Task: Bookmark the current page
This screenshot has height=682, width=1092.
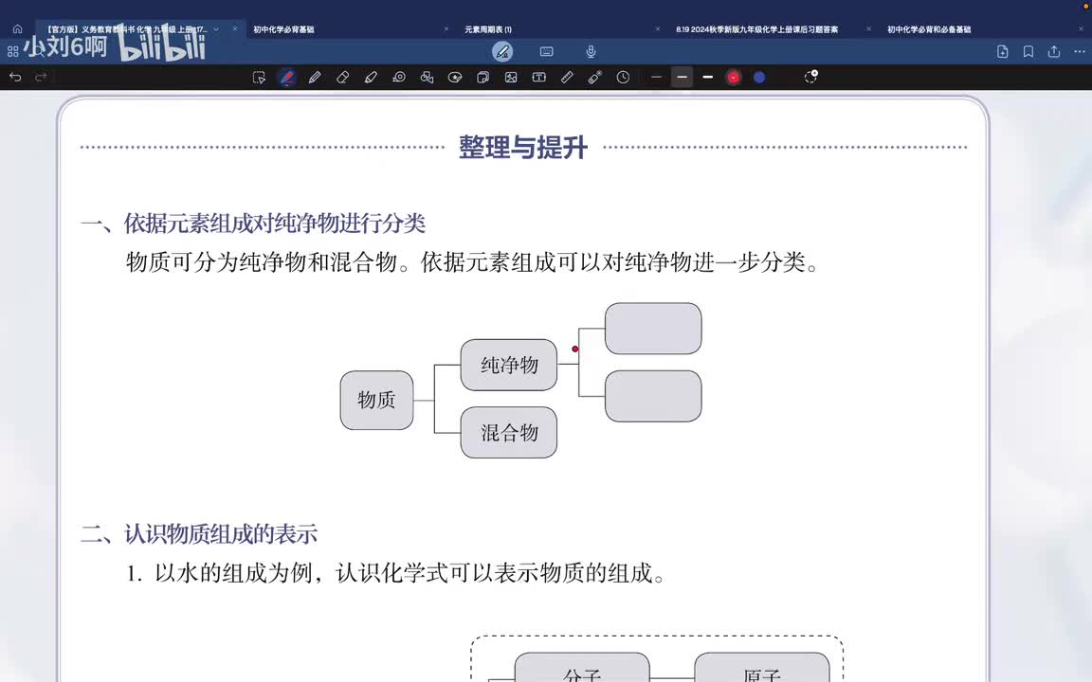Action: [1028, 51]
